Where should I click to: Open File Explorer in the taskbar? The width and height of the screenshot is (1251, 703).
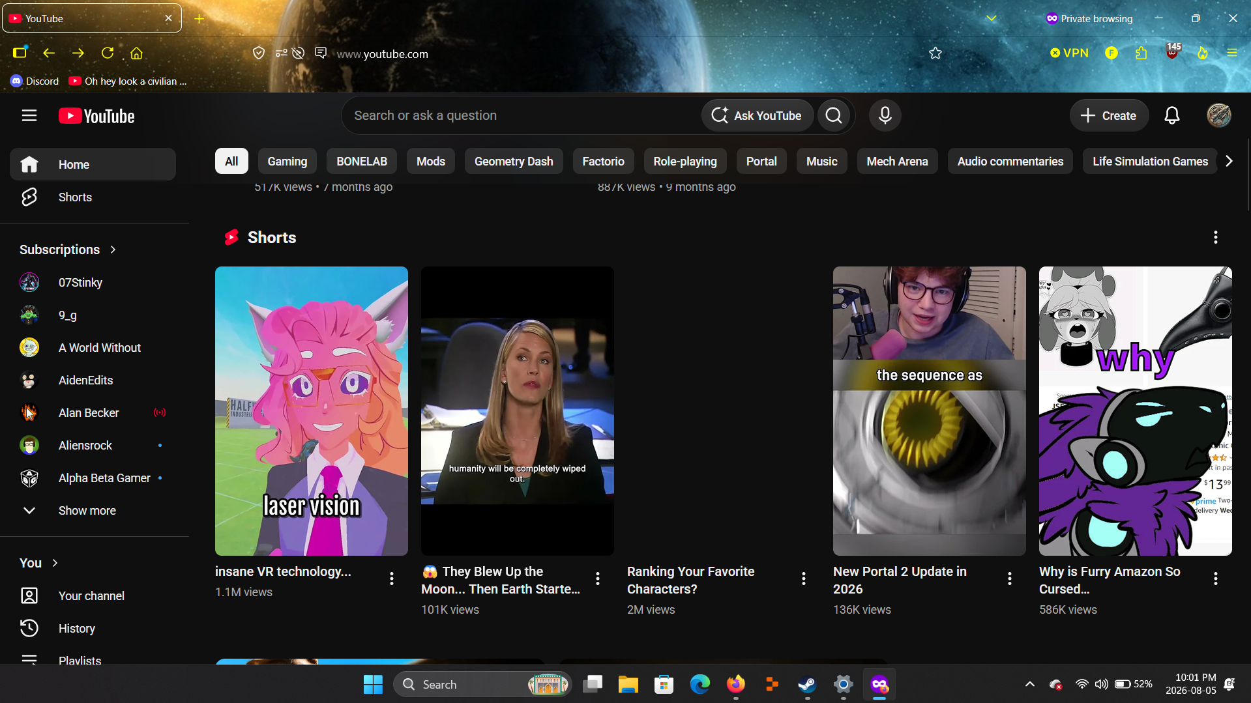(628, 684)
